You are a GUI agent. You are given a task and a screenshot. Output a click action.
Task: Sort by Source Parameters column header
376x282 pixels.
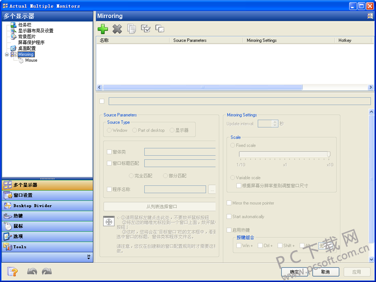206,40
